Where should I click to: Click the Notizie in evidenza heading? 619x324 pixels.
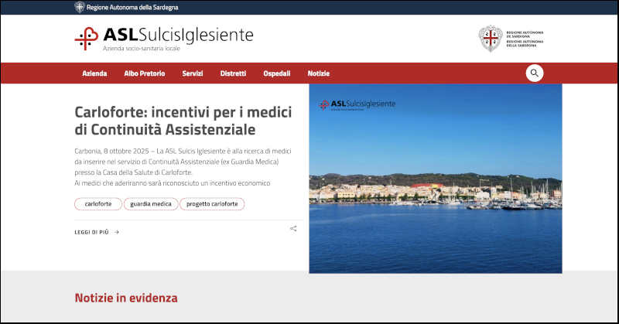pyautogui.click(x=126, y=298)
